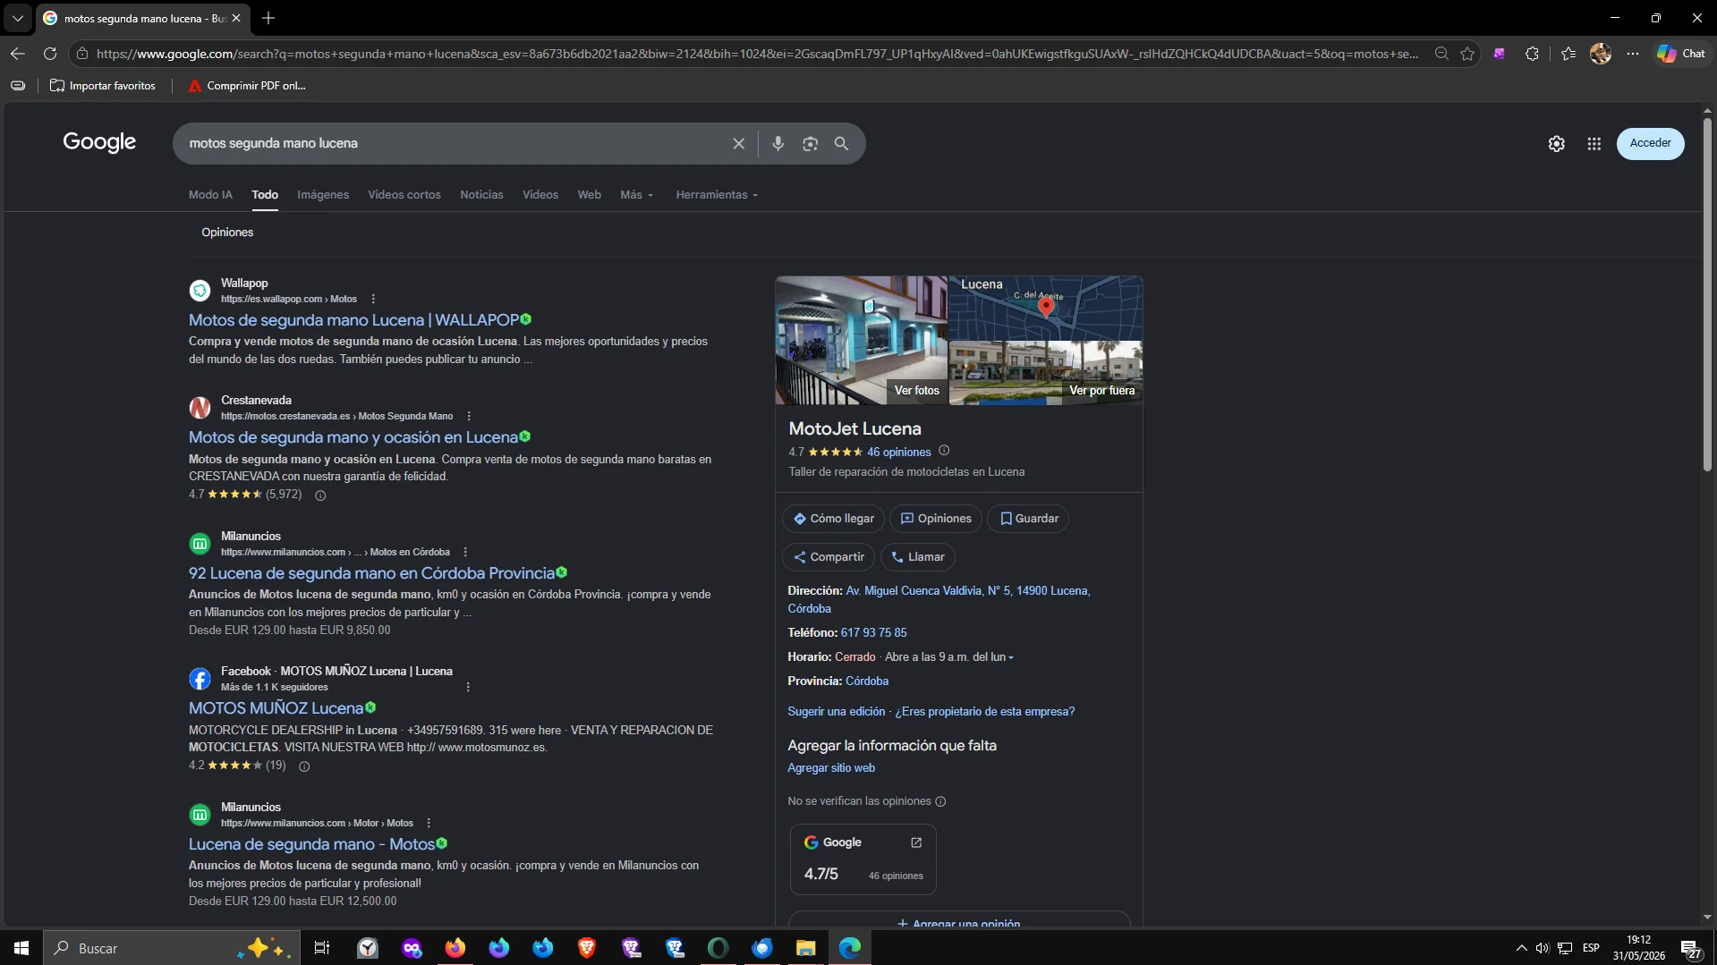Open Motos de segunda mano Lucena Wallapop link
Screen dimensions: 1717x965
(x=353, y=320)
